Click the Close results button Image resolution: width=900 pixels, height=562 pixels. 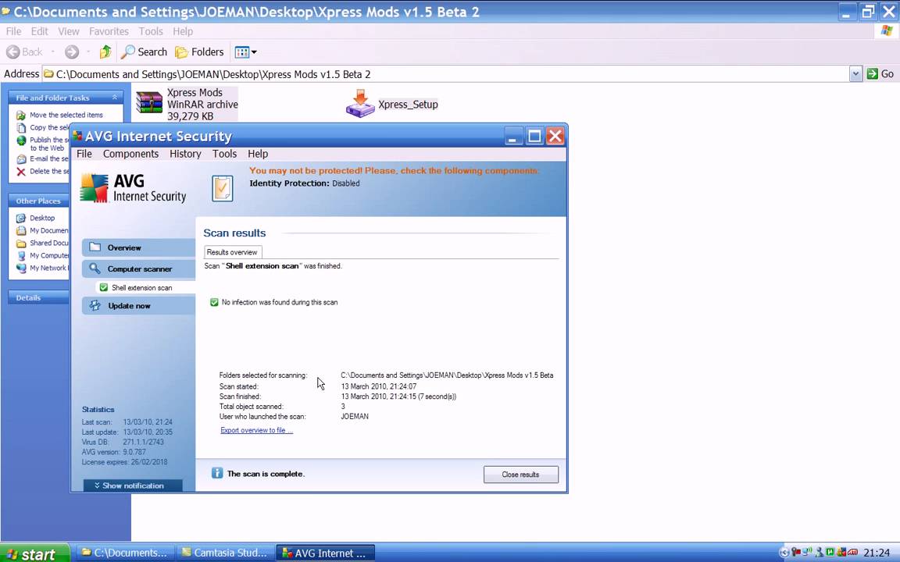pos(520,475)
